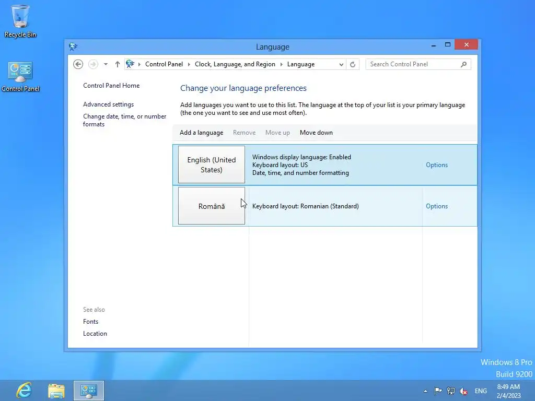Screen dimensions: 535x401
Task: Go back with the Back arrow button
Action: [78, 64]
